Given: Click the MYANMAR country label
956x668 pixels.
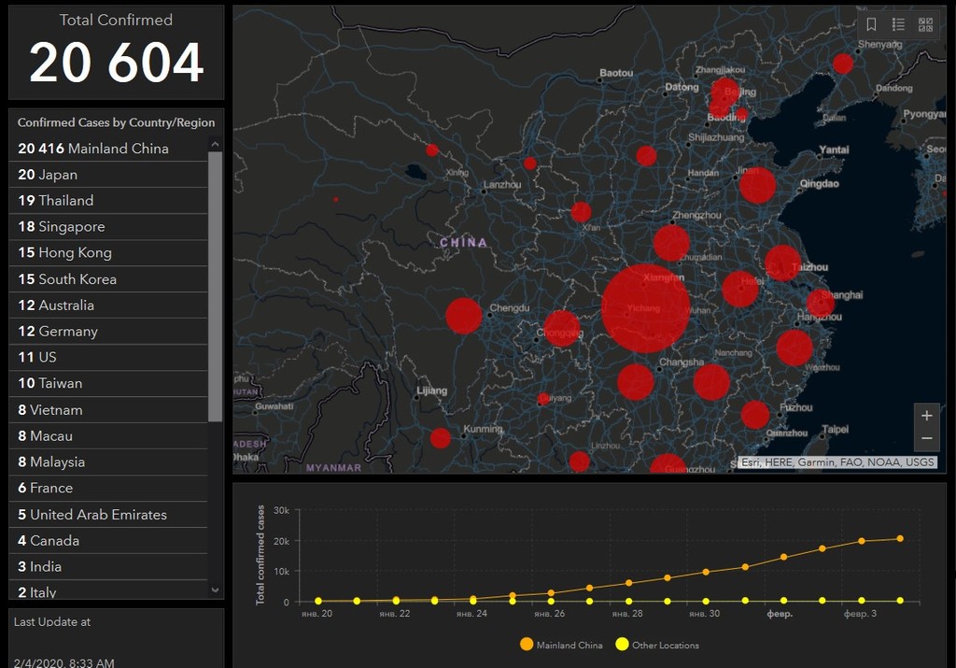Looking at the screenshot, I should point(333,468).
